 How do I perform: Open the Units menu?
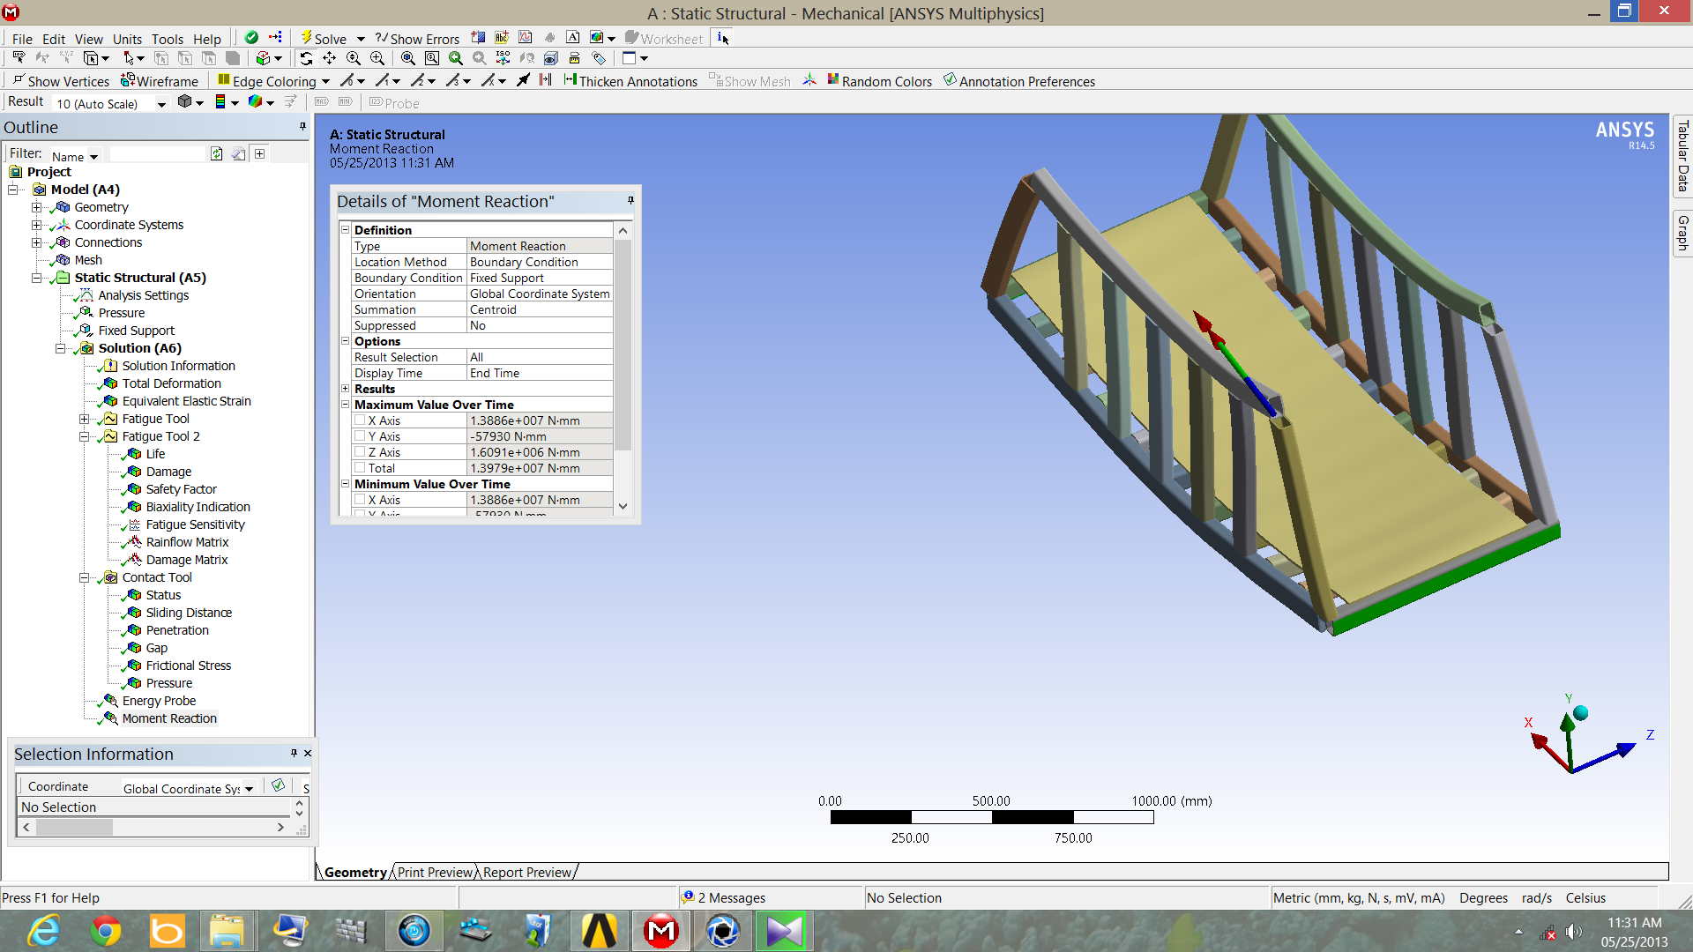point(127,39)
